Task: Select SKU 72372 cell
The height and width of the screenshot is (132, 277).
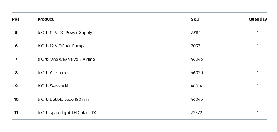Action: pyautogui.click(x=197, y=113)
